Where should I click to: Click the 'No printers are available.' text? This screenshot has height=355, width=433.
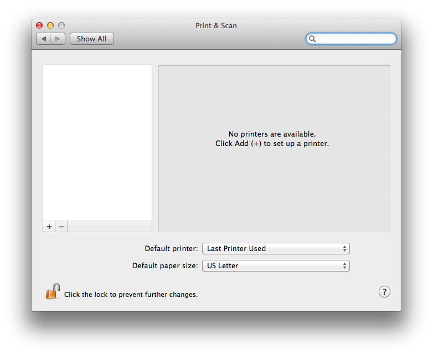pyautogui.click(x=272, y=134)
